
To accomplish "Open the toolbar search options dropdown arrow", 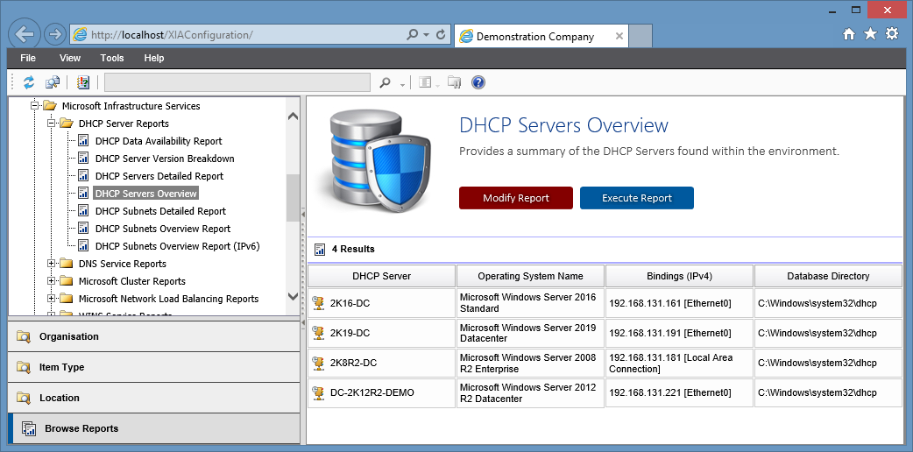I will pyautogui.click(x=402, y=85).
